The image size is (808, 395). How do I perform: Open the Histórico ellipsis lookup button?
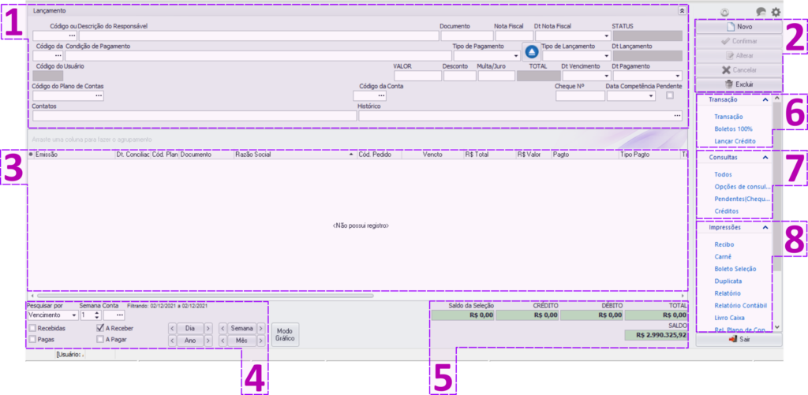pos(677,116)
